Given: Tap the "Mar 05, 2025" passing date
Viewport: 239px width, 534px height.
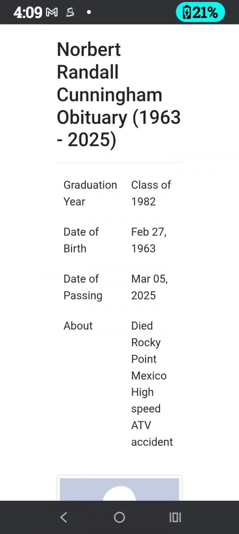Looking at the screenshot, I should click(149, 287).
